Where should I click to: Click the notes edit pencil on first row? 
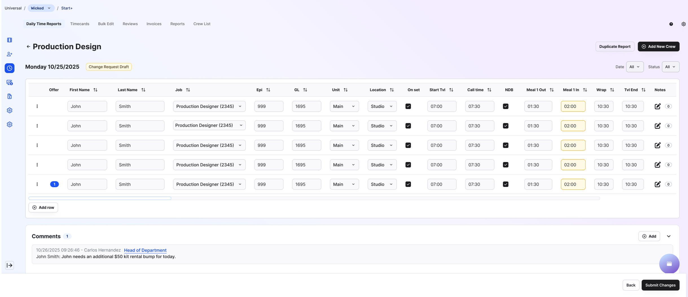[x=658, y=106]
